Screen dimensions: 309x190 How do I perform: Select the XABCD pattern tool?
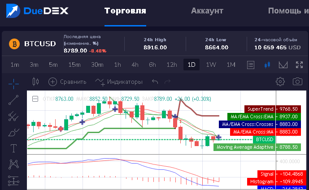13,164
